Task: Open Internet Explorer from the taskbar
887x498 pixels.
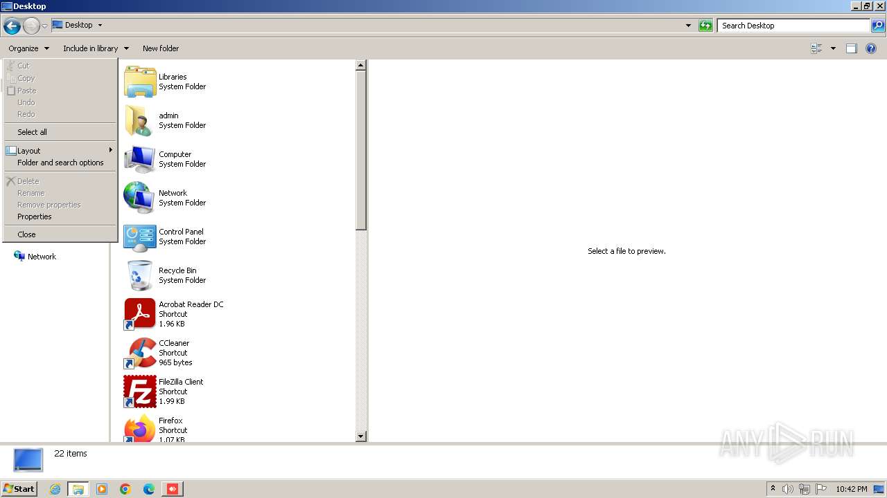Action: pyautogui.click(x=55, y=489)
